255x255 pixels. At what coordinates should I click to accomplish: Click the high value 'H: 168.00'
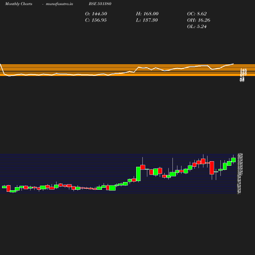tap(147, 14)
